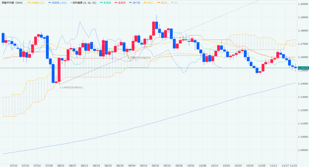Click the 07/10 date label on time axis
Image resolution: width=309 pixels, height=167 pixels.
point(14,166)
